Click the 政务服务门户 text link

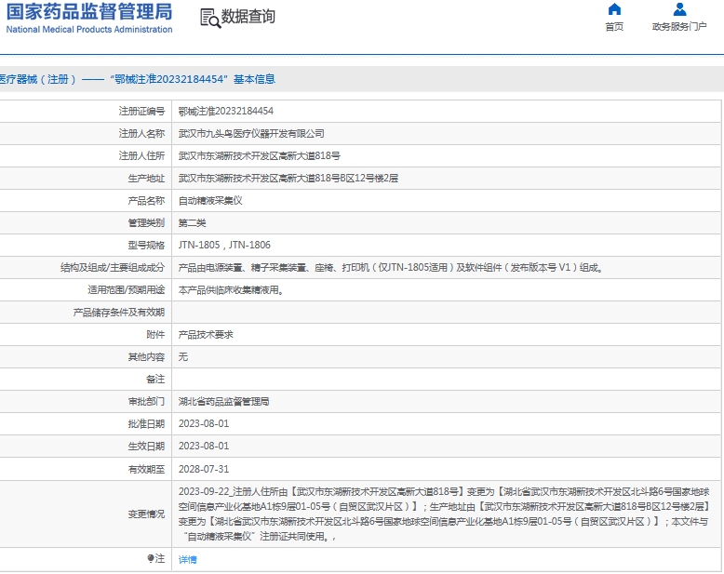[679, 27]
